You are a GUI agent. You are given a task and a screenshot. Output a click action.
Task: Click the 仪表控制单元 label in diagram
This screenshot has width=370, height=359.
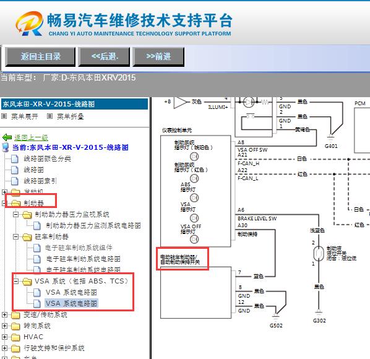177,130
